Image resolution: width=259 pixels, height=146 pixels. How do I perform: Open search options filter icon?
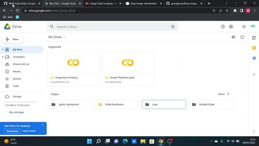point(173,27)
